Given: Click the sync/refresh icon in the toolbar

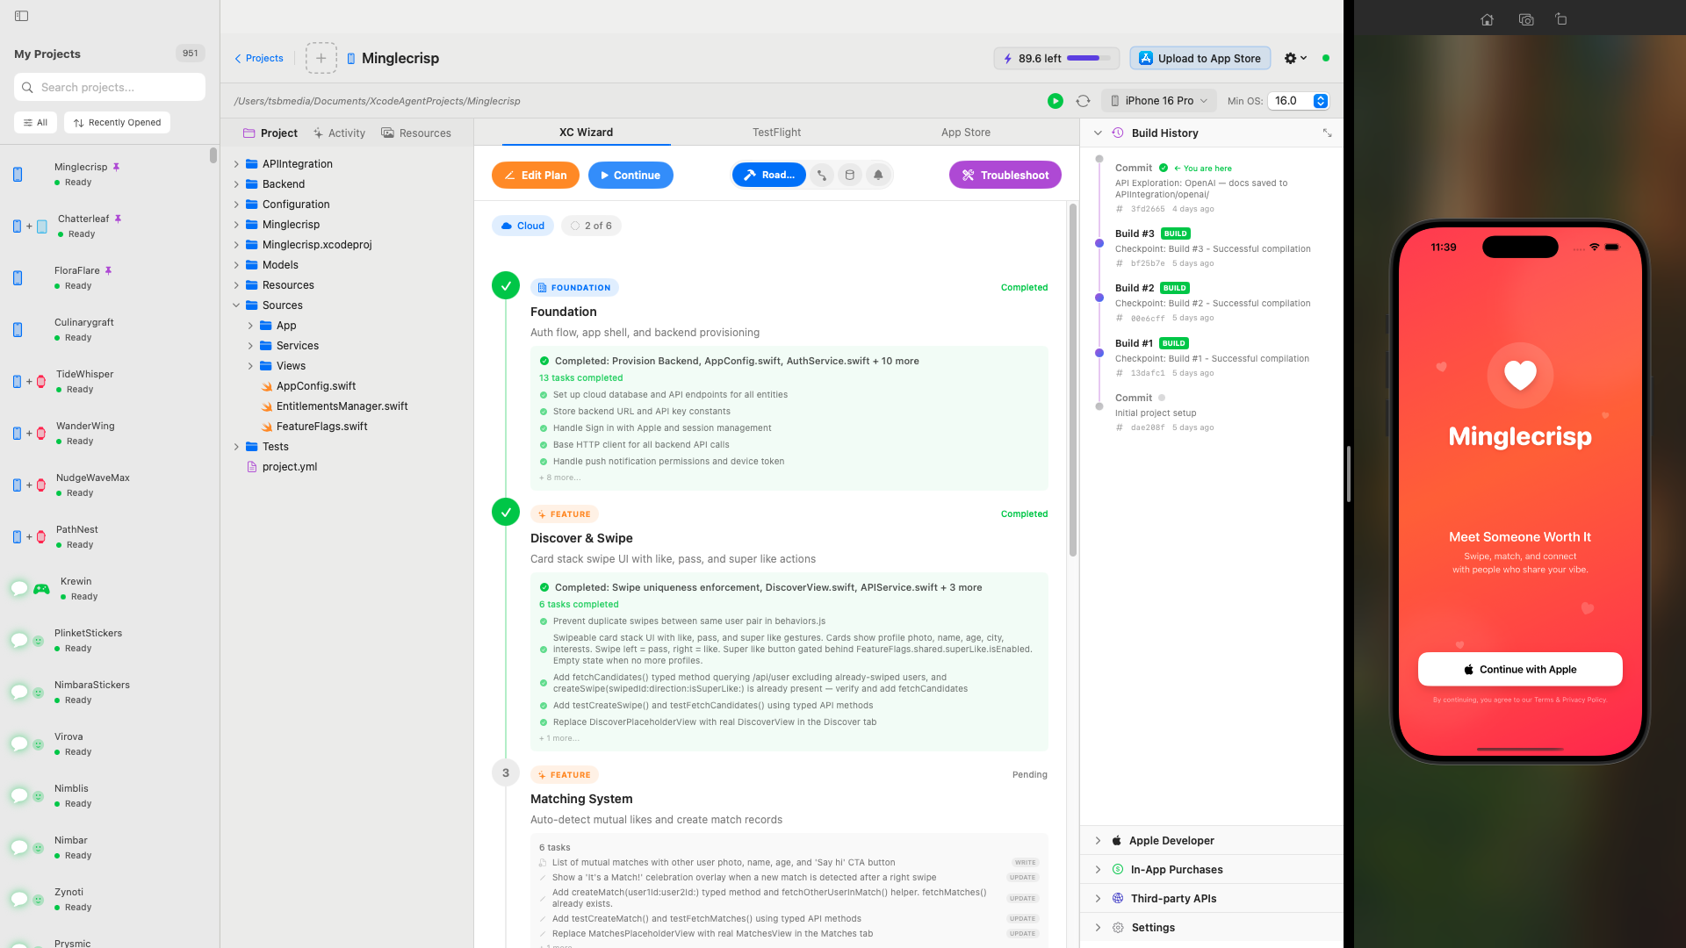Looking at the screenshot, I should pos(1083,101).
